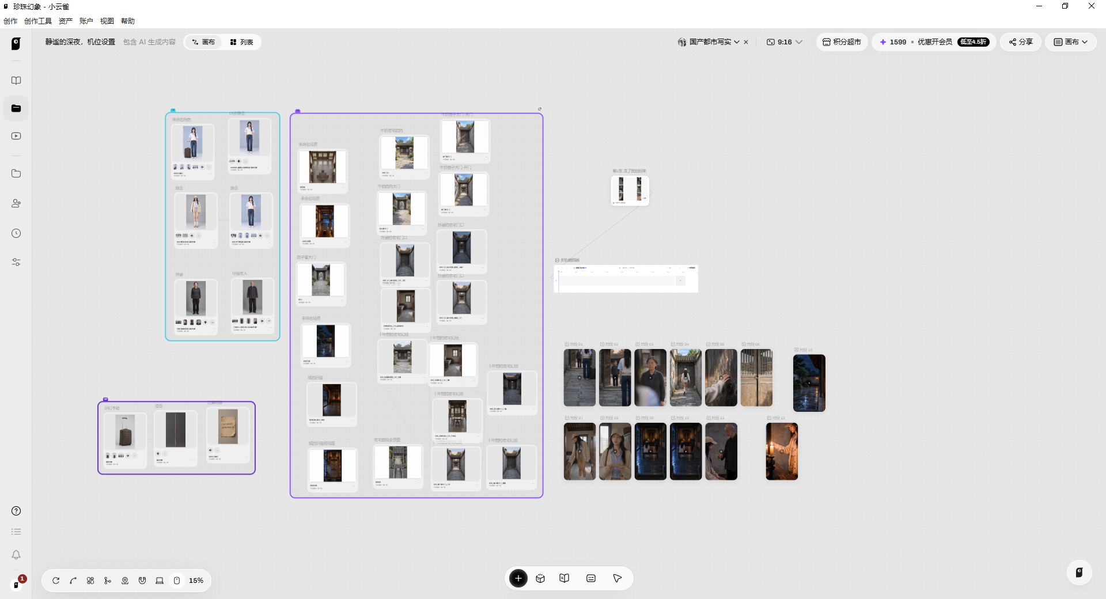Open the notification bell icon
Image resolution: width=1106 pixels, height=599 pixels.
[x=16, y=555]
